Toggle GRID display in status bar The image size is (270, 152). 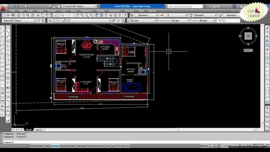tap(47, 146)
